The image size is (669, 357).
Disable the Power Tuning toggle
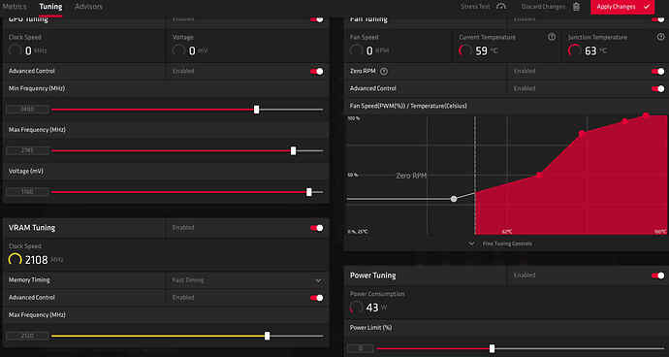click(658, 276)
